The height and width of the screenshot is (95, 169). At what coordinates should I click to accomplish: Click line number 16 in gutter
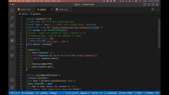21,50
